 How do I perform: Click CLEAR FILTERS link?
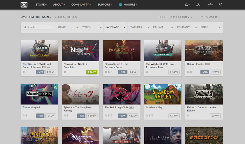tap(67, 17)
